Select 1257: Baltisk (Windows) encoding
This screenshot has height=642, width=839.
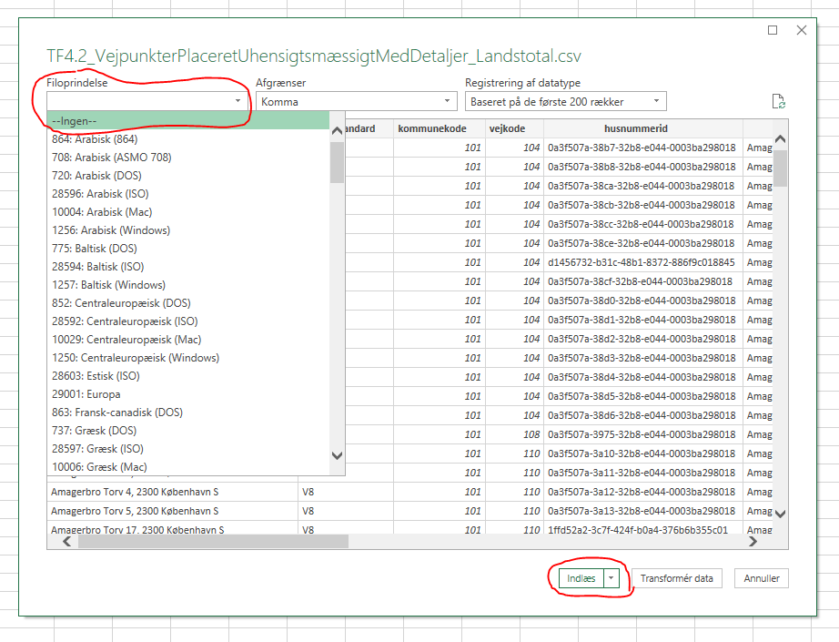coord(187,285)
